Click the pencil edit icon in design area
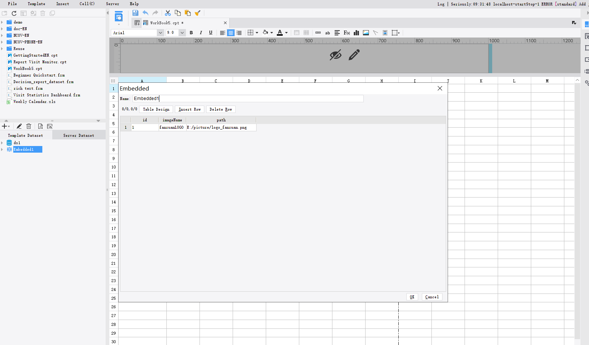Image resolution: width=589 pixels, height=345 pixels. tap(353, 55)
